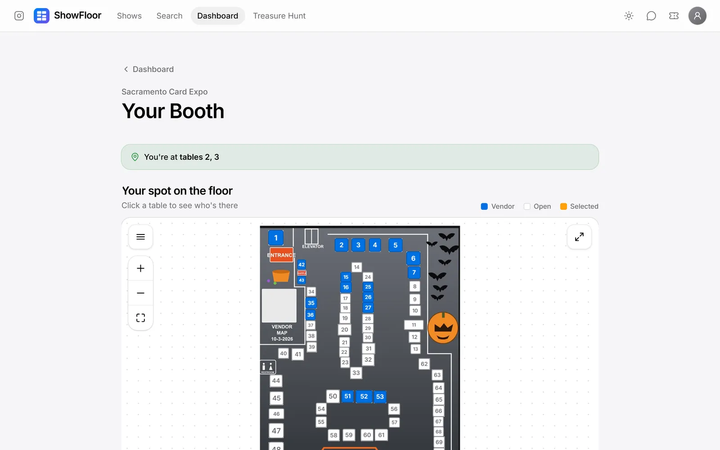Click the ENTRANCE label on map
The height and width of the screenshot is (450, 720).
(x=281, y=255)
